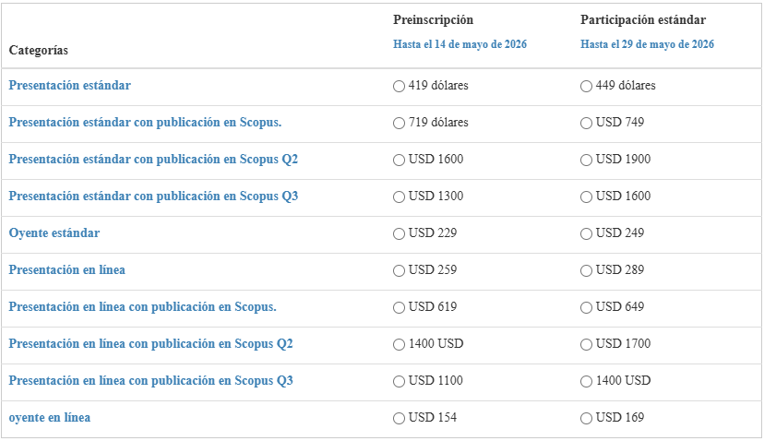
Task: Open the Presentación estándar category link
Action: [x=70, y=86]
